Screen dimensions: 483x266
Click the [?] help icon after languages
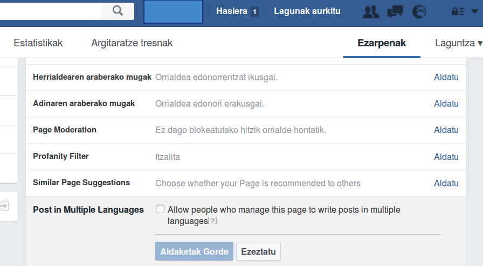pyautogui.click(x=212, y=221)
